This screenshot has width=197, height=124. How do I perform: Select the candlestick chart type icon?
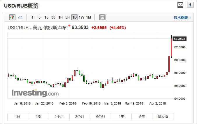point(12,17)
